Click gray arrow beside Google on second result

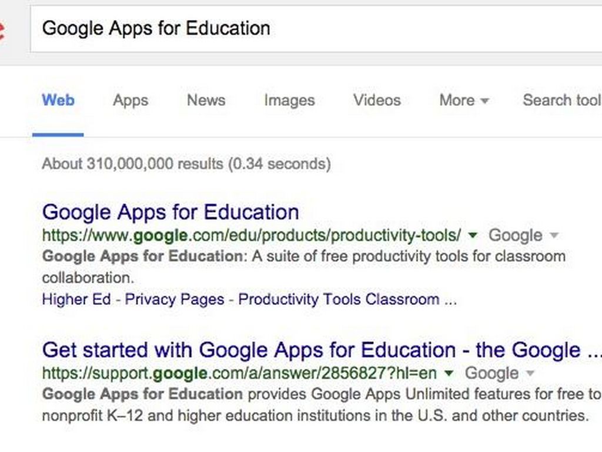coord(530,373)
